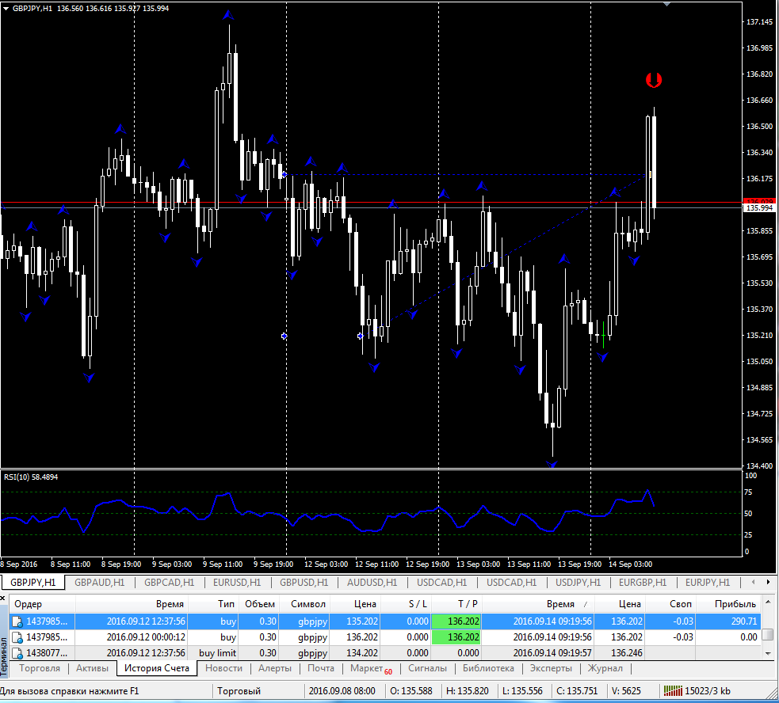This screenshot has width=779, height=703.
Task: Sort by the Символ column header
Action: [x=304, y=604]
